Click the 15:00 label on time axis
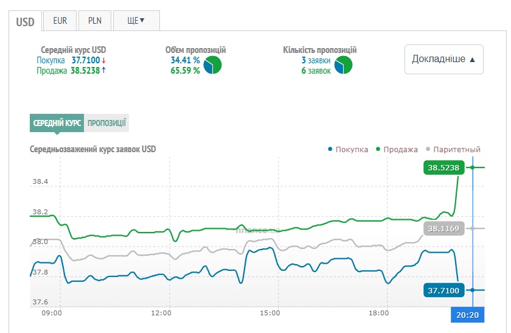Screen dimensions: 511x333 point(269,313)
